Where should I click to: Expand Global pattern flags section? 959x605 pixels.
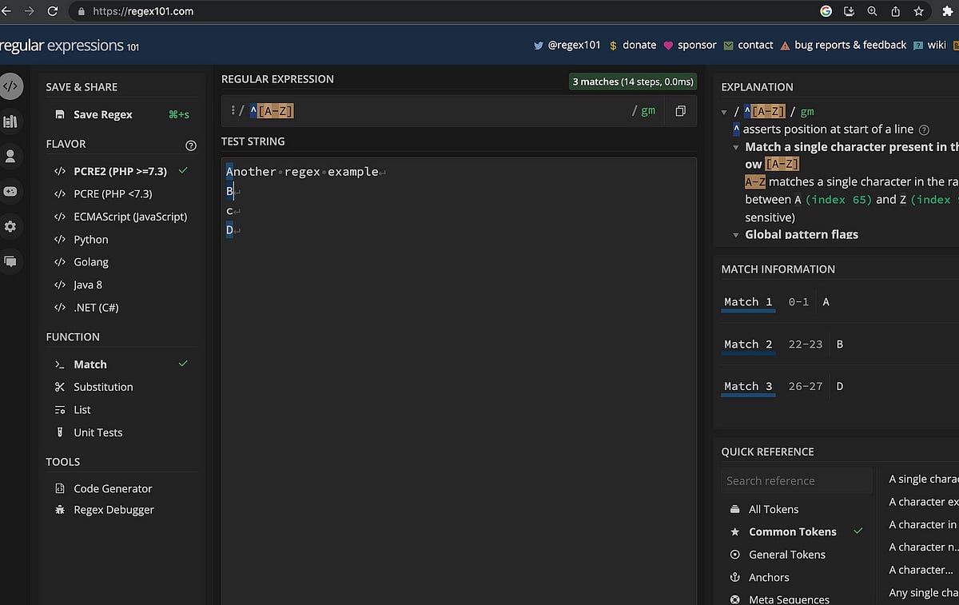[736, 235]
